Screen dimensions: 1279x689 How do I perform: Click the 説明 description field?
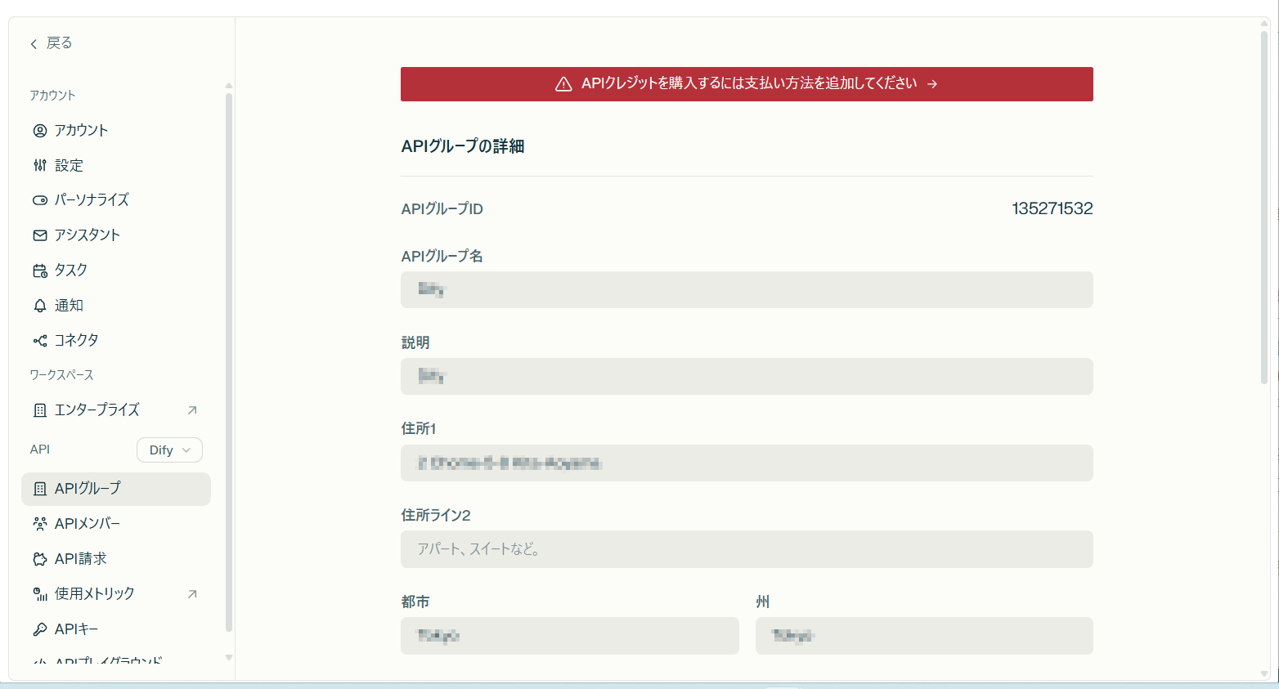click(x=747, y=376)
